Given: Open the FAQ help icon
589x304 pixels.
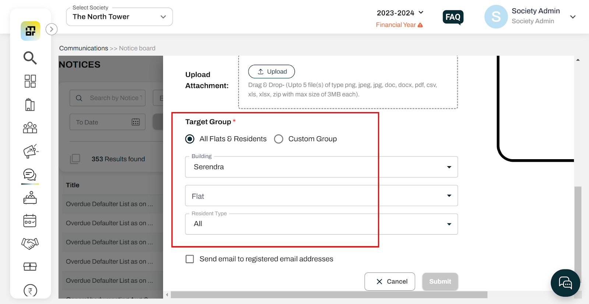Looking at the screenshot, I should click(x=453, y=17).
